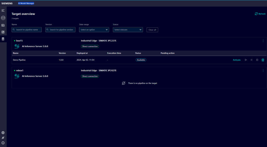Screen dimensions: 267x147
Task: Click the Available status badge
Action: (x=141, y=60)
